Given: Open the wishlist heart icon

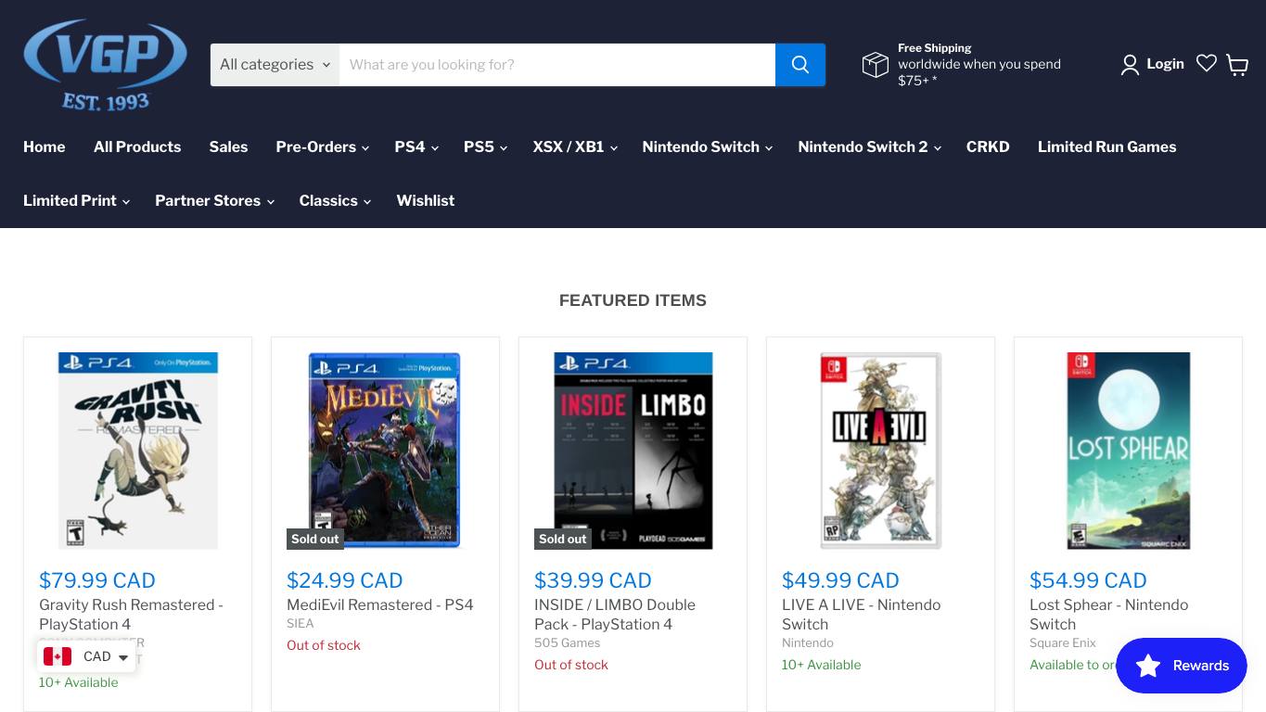Looking at the screenshot, I should pos(1207,63).
